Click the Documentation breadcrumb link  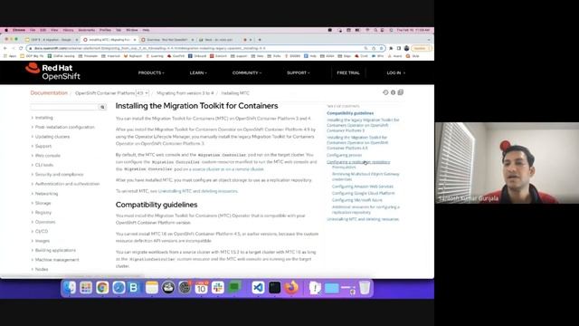(x=49, y=92)
